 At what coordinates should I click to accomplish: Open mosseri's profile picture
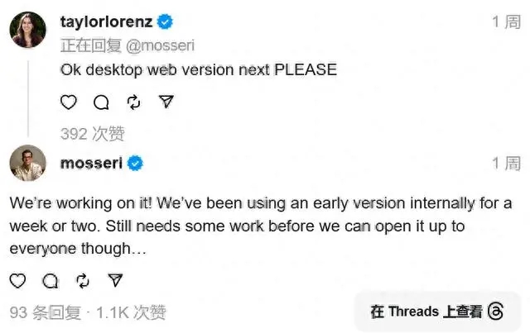(x=27, y=163)
